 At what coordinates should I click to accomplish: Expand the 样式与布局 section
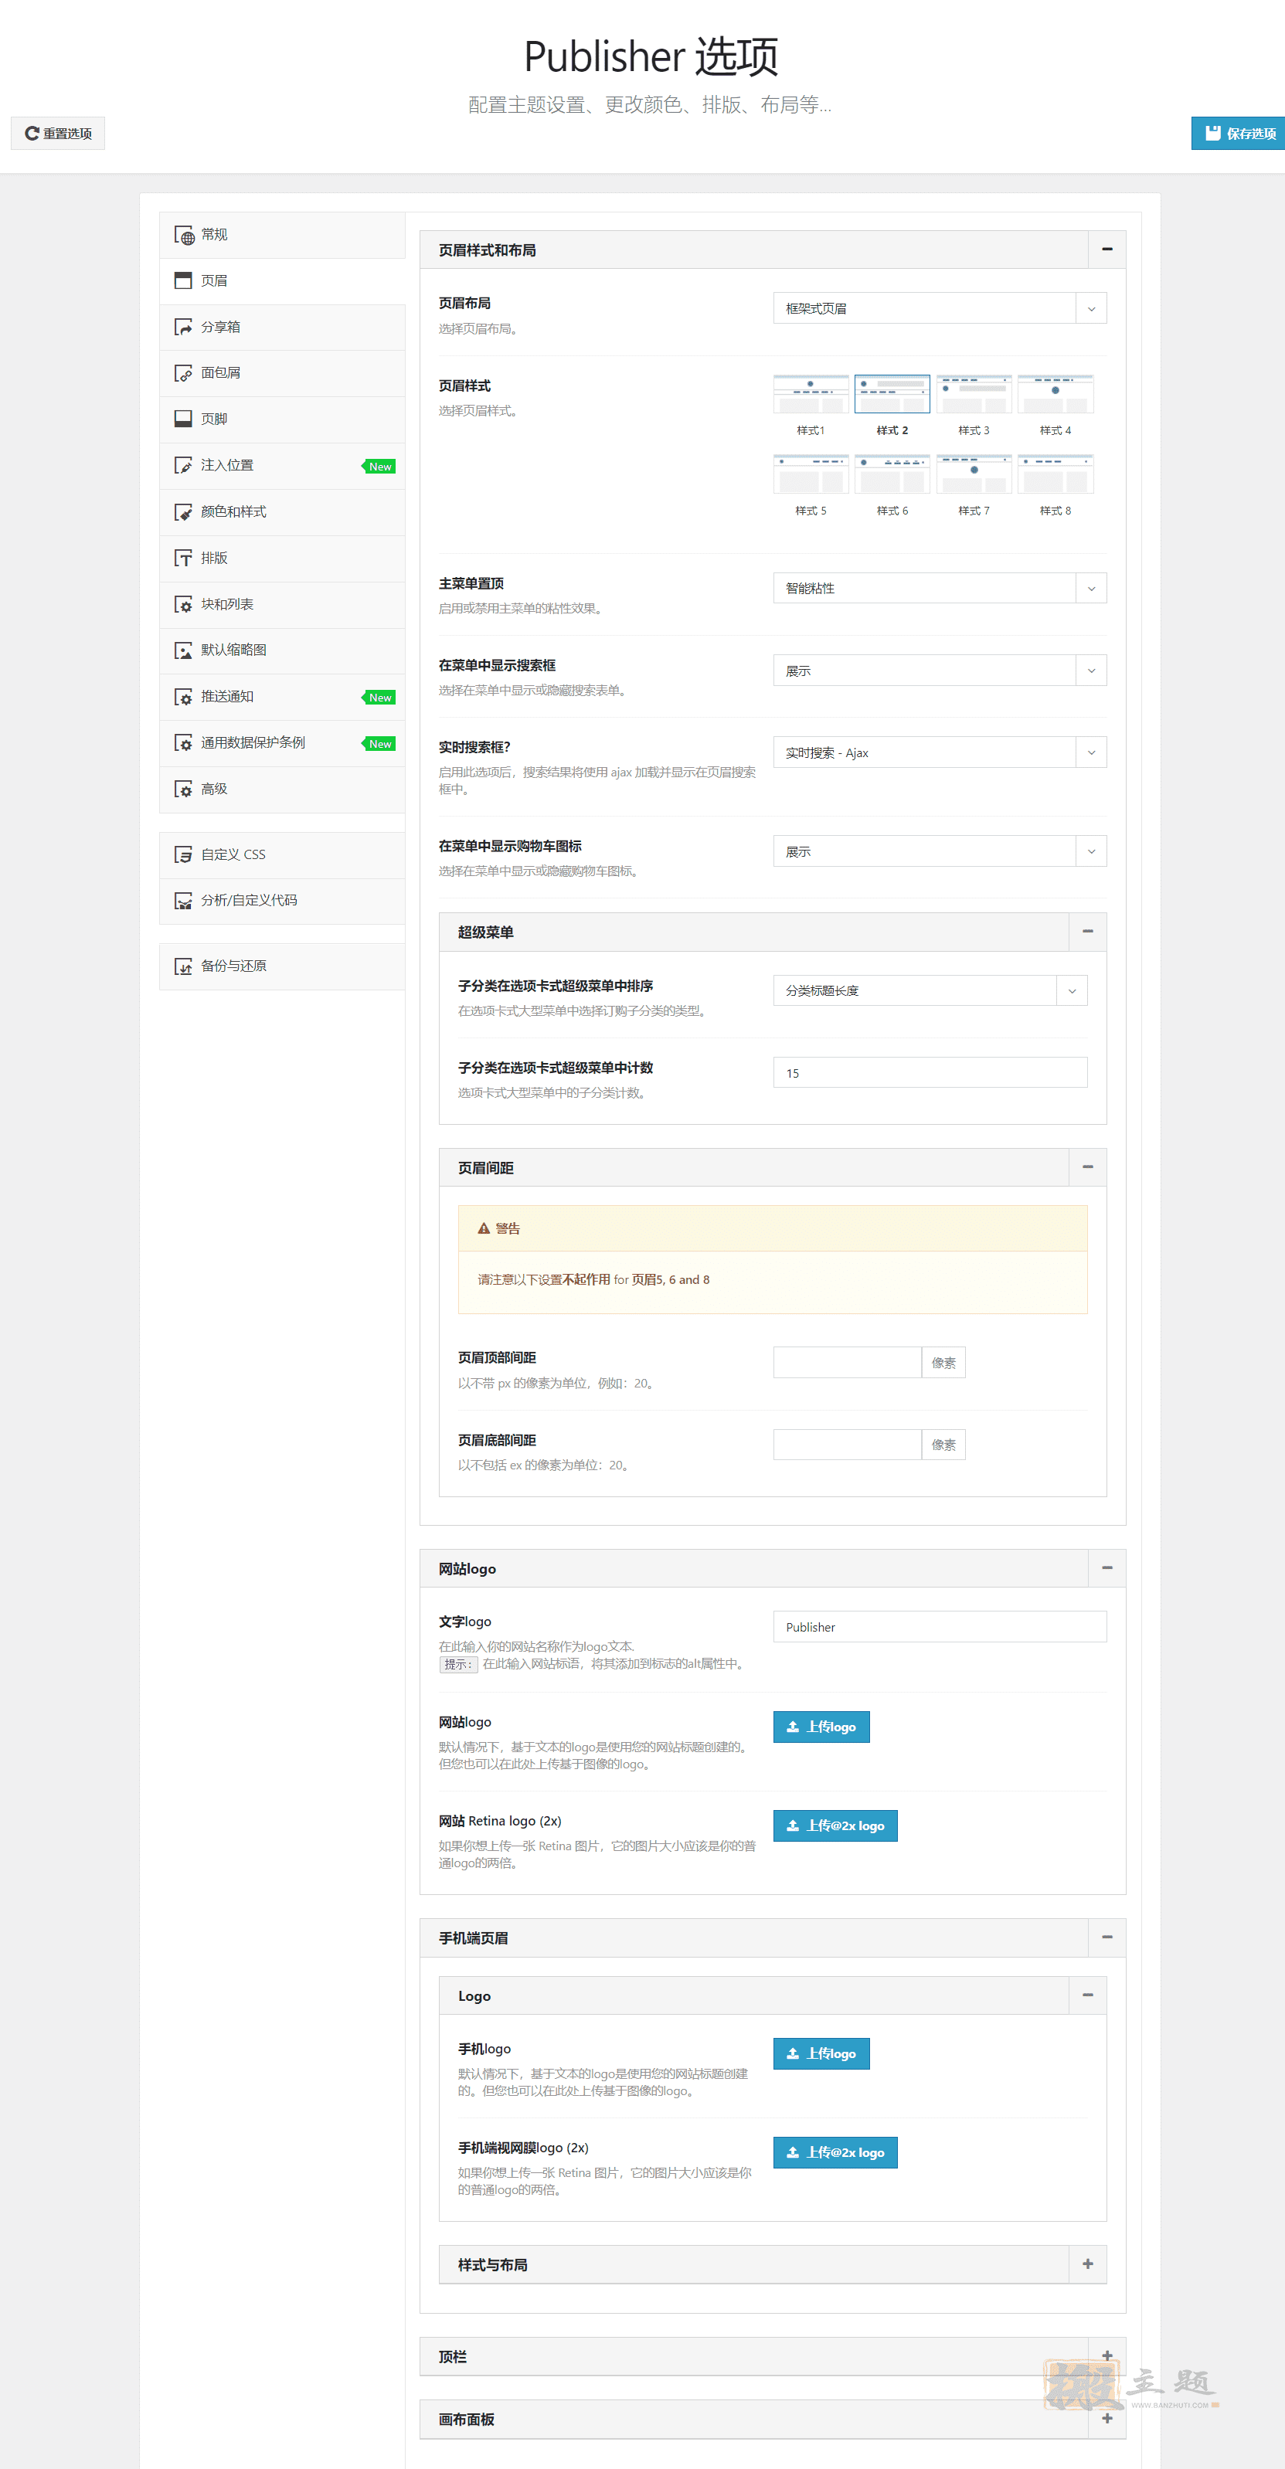point(1087,2264)
